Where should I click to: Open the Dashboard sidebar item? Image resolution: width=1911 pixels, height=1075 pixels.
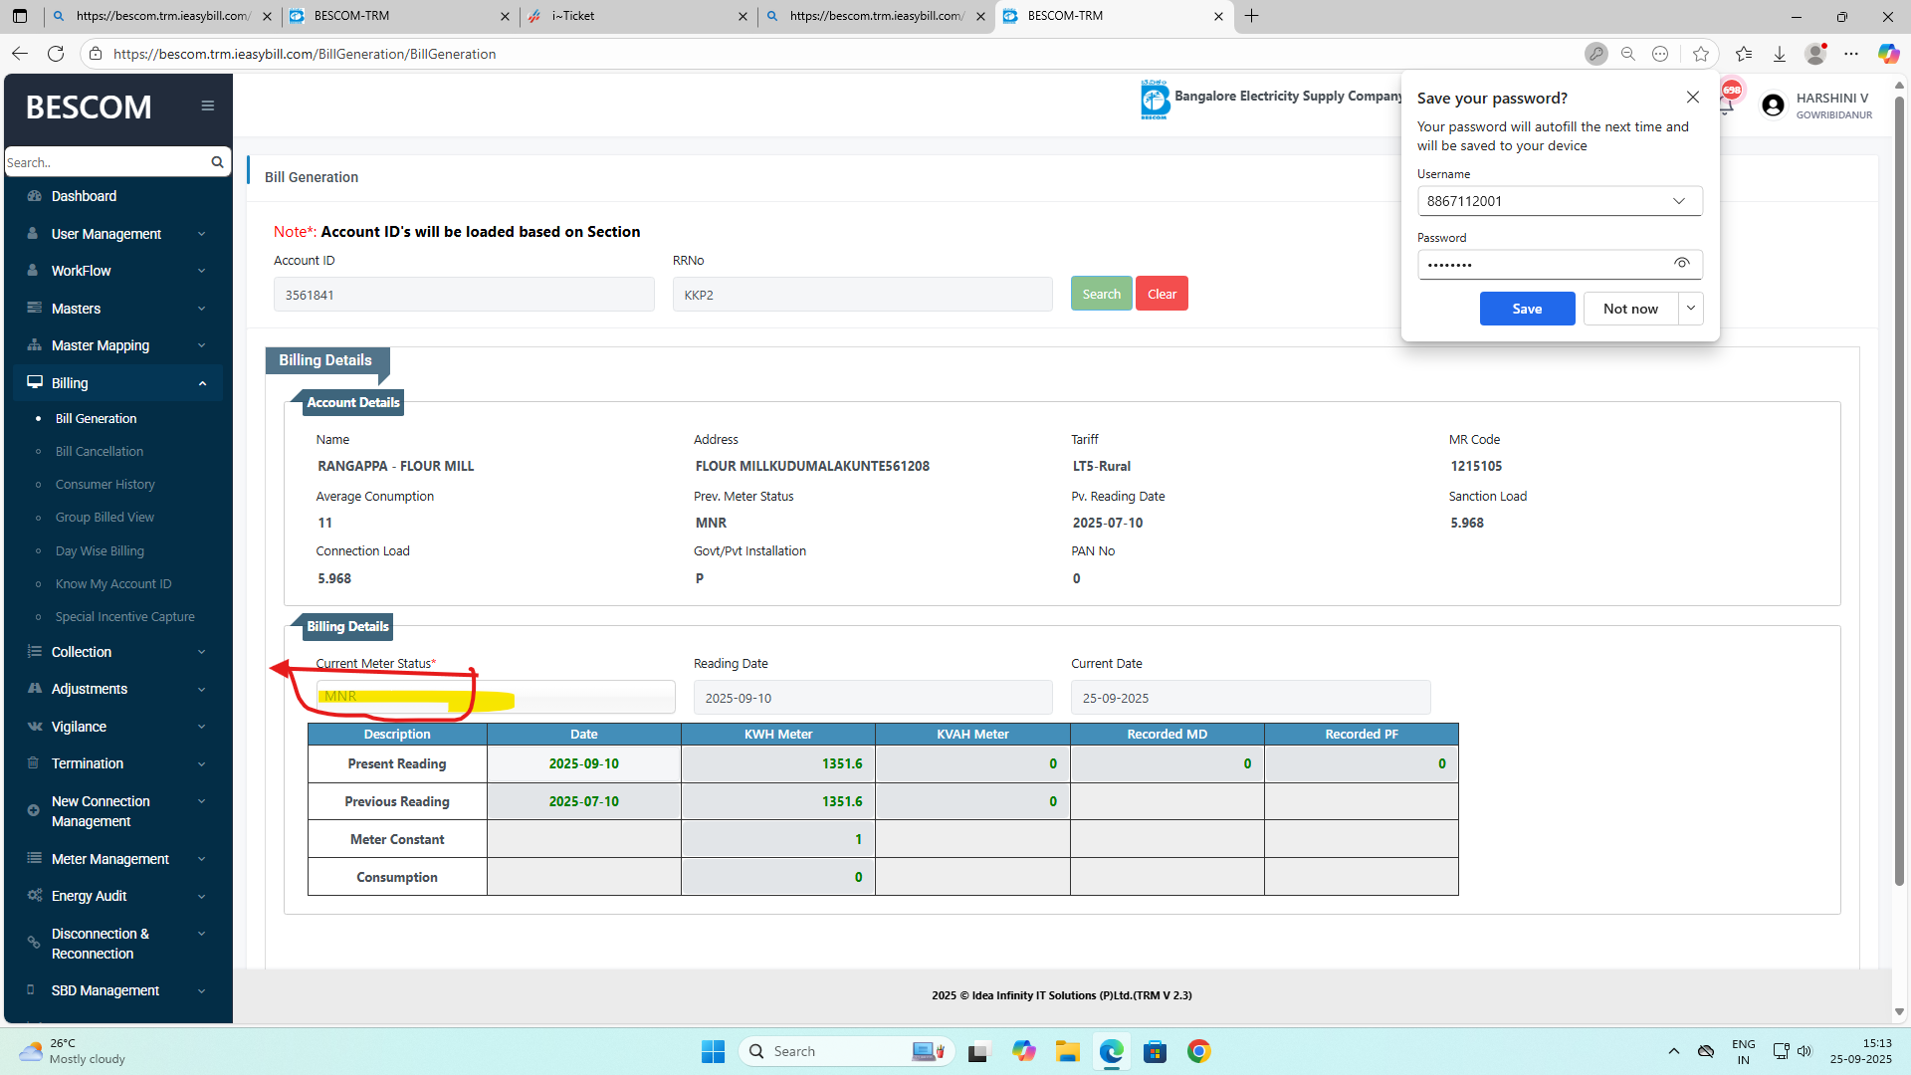(84, 196)
